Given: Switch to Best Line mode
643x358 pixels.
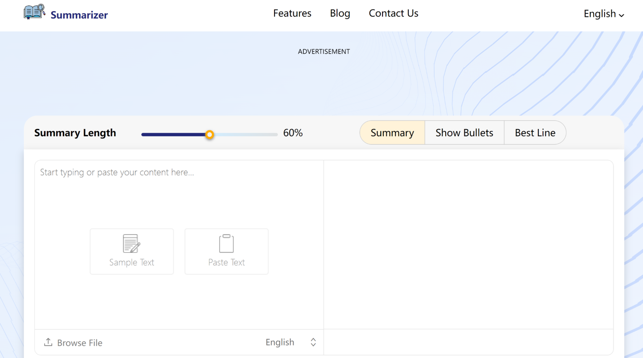Looking at the screenshot, I should click(x=535, y=133).
